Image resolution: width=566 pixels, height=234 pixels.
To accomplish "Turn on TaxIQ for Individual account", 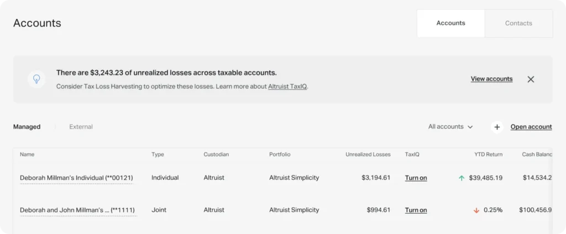I will coord(416,178).
